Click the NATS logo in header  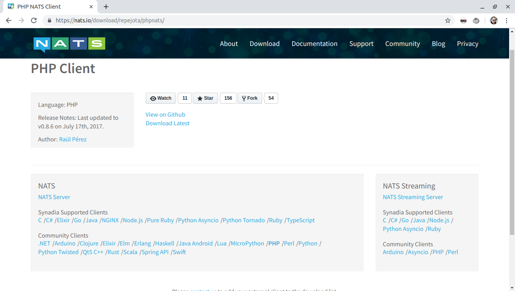[x=70, y=44]
